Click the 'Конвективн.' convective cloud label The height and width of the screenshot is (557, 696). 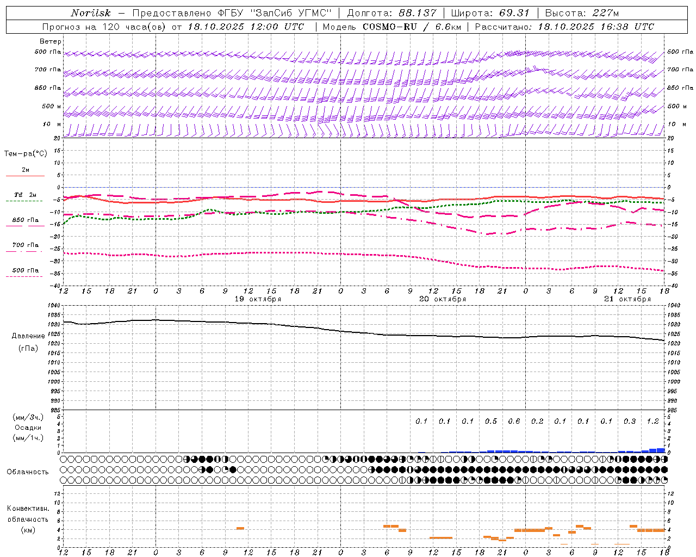point(28,509)
